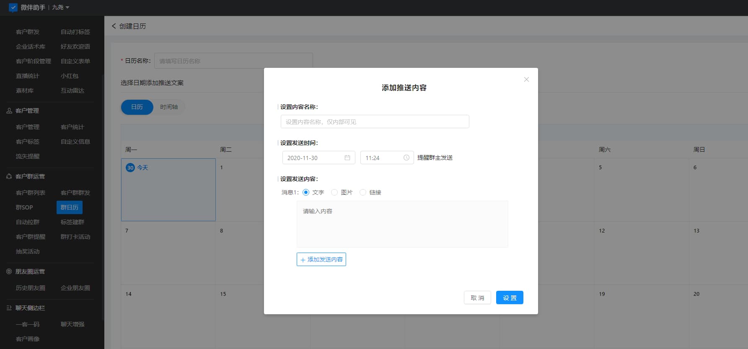Open 企业朋友圈 in the sidebar

[x=75, y=288]
